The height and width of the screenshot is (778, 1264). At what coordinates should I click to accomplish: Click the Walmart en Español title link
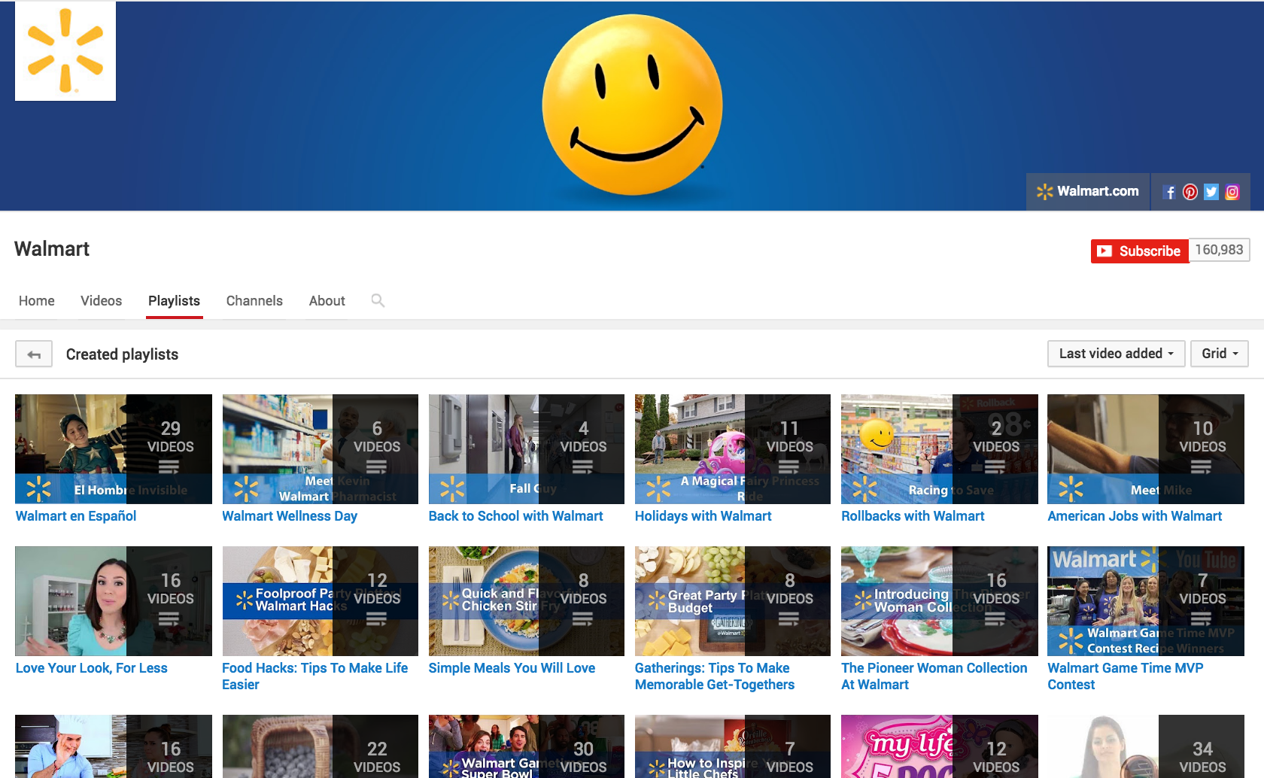tap(76, 516)
